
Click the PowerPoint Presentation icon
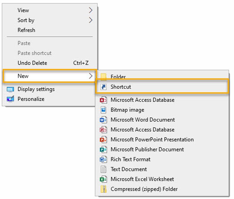[x=104, y=140]
